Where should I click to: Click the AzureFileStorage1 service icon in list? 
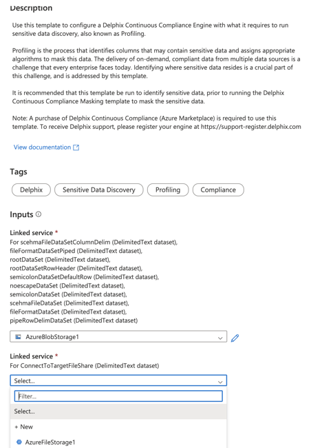click(x=19, y=442)
